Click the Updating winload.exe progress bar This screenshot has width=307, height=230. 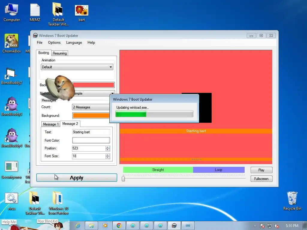tap(154, 114)
